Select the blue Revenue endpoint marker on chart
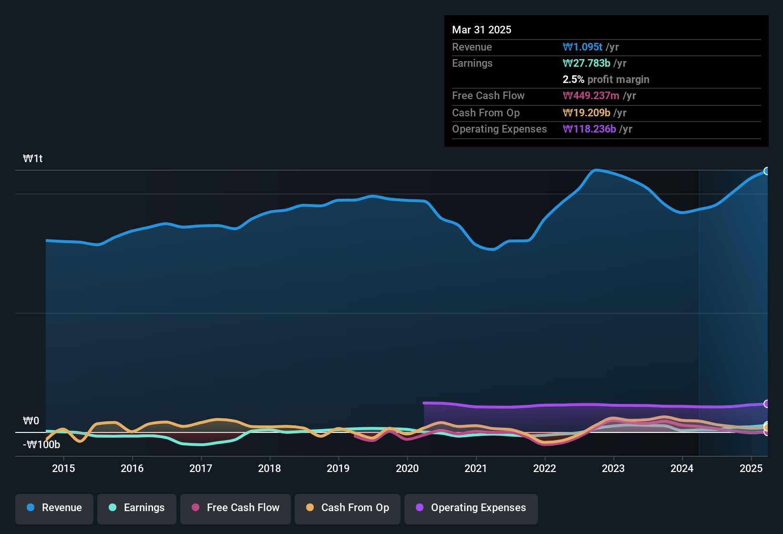The image size is (783, 534). click(x=767, y=171)
